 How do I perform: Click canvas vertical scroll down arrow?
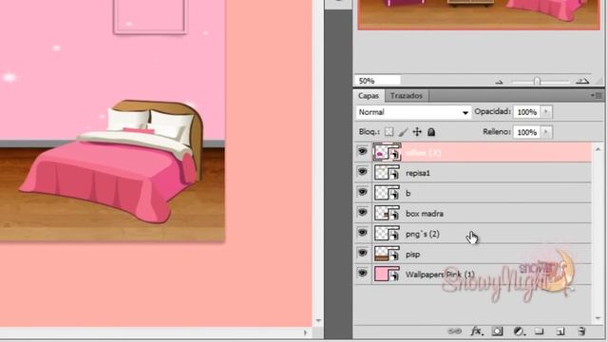pyautogui.click(x=318, y=321)
